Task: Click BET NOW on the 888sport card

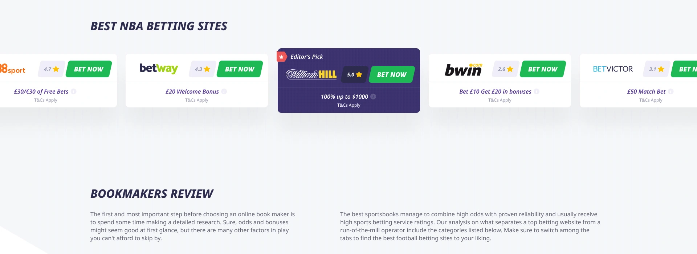Action: point(89,69)
